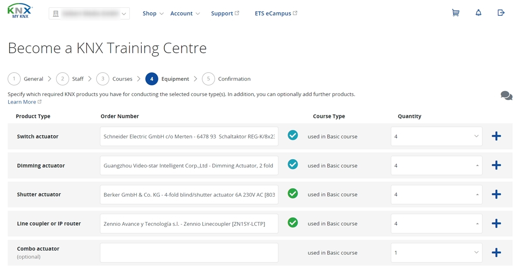This screenshot has width=522, height=268.
Task: Follow the Learn More link
Action: [25, 102]
